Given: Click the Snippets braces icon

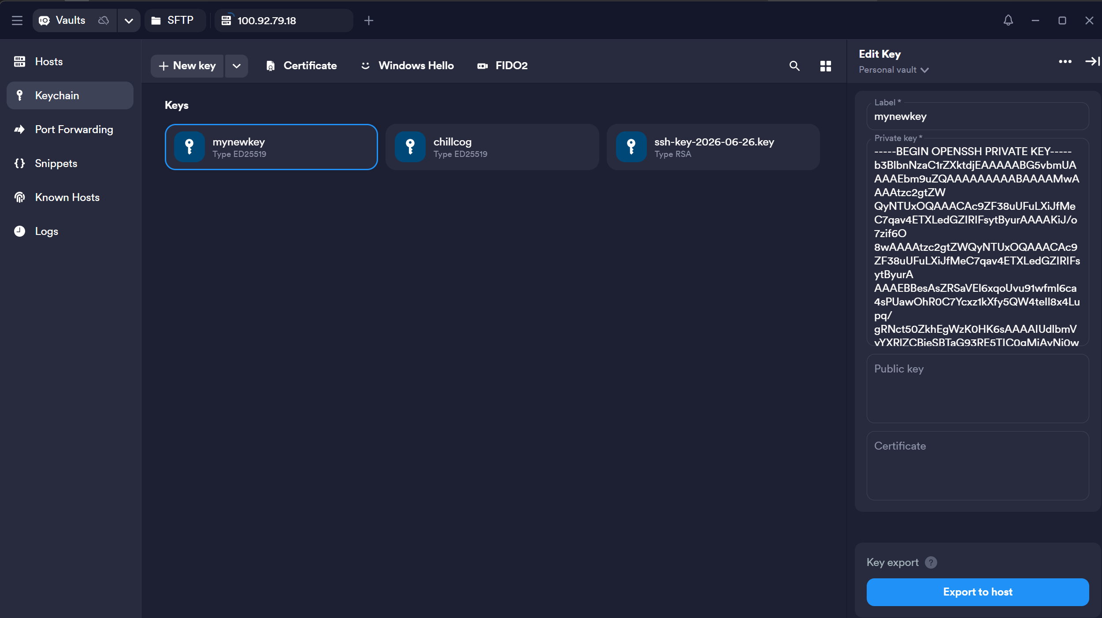Looking at the screenshot, I should coord(19,164).
